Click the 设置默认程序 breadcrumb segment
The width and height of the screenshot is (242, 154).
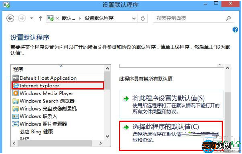coord(99,18)
